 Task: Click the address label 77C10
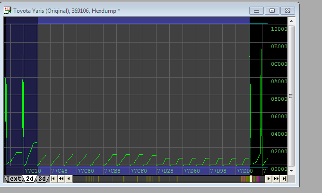32,171
